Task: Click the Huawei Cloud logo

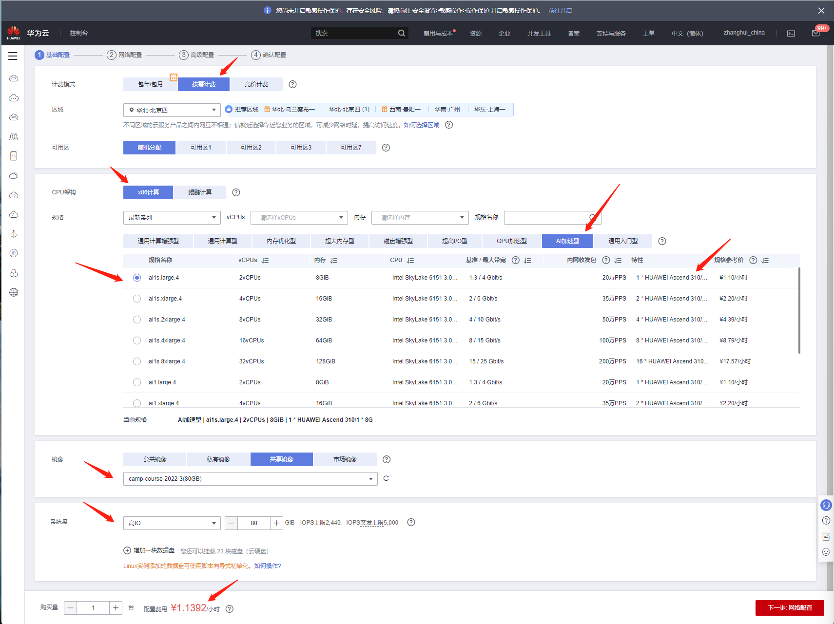Action: (14, 33)
